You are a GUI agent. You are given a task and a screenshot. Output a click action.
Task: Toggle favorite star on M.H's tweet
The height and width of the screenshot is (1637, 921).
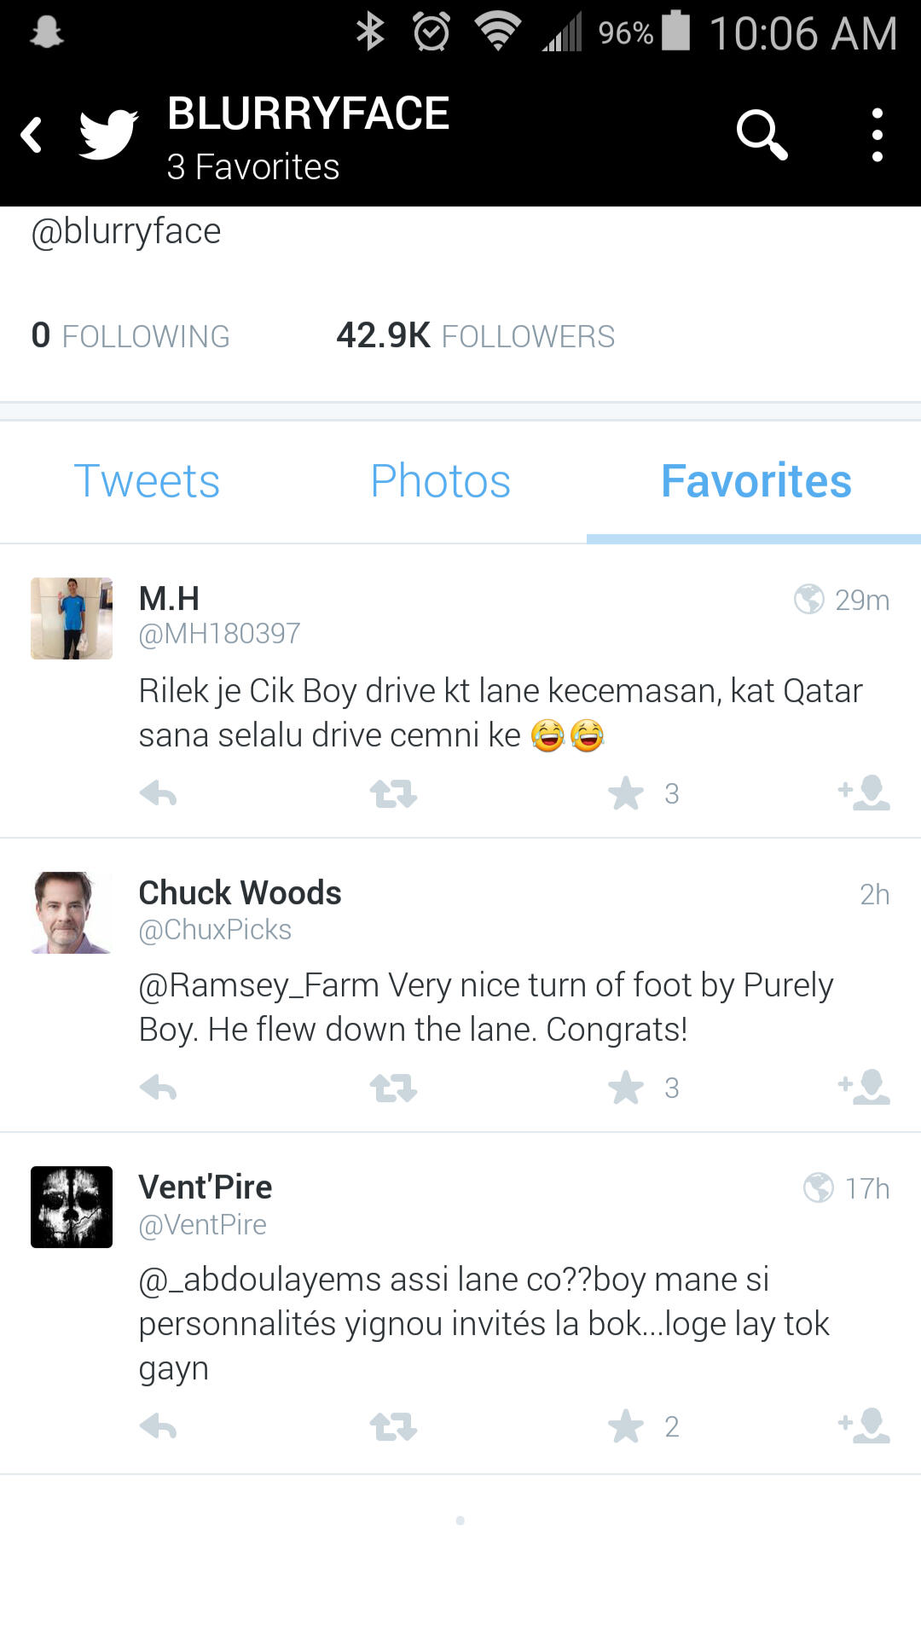(626, 794)
